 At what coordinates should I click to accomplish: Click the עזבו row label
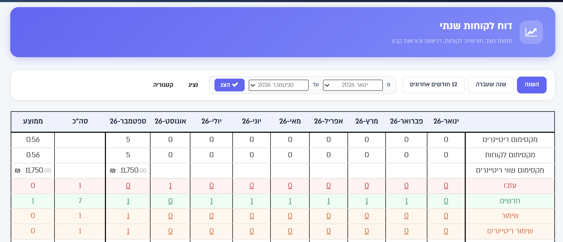510,186
